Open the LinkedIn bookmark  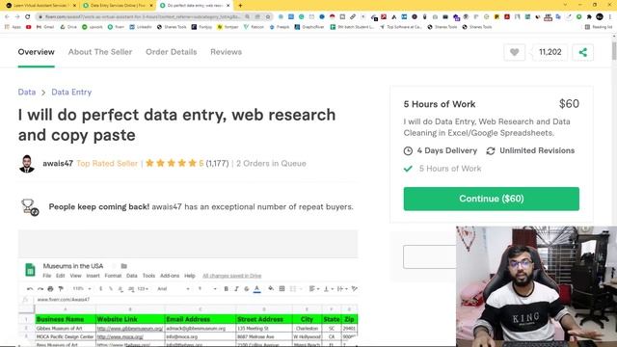(x=141, y=27)
